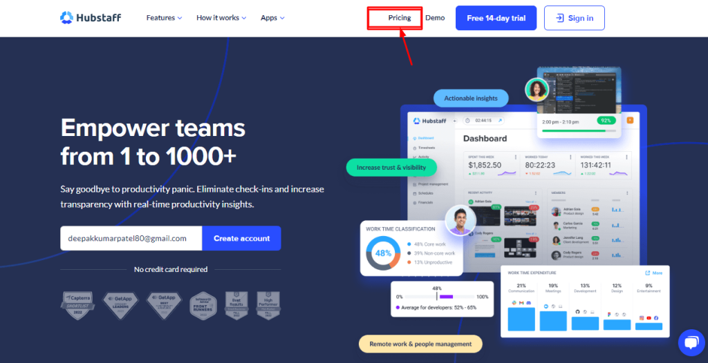Click the Sign in button
708x363 pixels.
click(x=575, y=18)
